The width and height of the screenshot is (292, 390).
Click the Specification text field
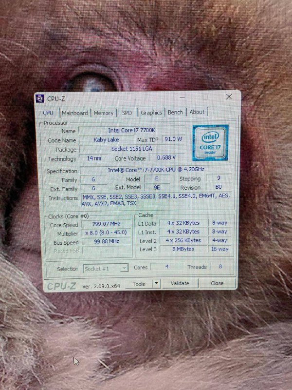[156, 171]
